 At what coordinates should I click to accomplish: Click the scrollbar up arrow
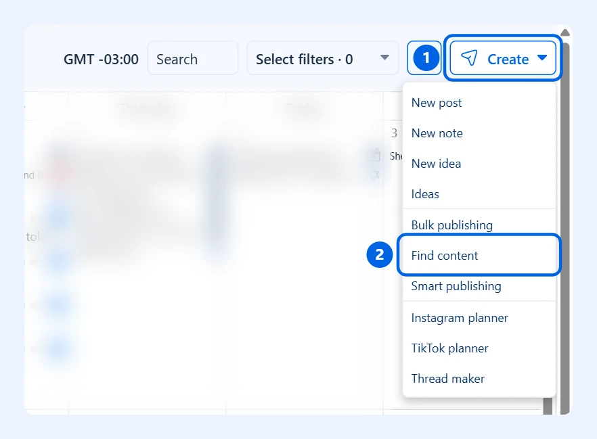click(565, 32)
